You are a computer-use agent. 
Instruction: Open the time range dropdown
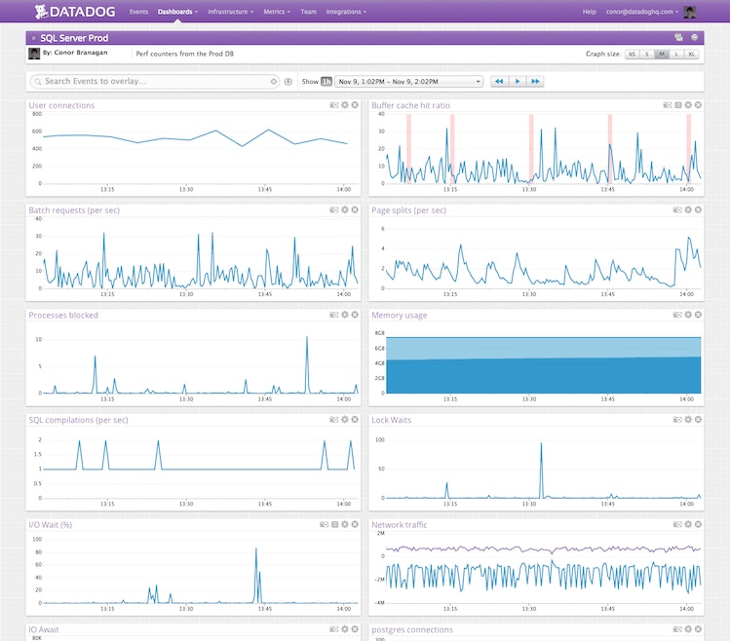coord(408,82)
